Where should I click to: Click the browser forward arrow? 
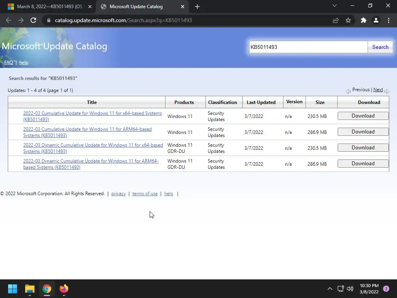pyautogui.click(x=21, y=20)
